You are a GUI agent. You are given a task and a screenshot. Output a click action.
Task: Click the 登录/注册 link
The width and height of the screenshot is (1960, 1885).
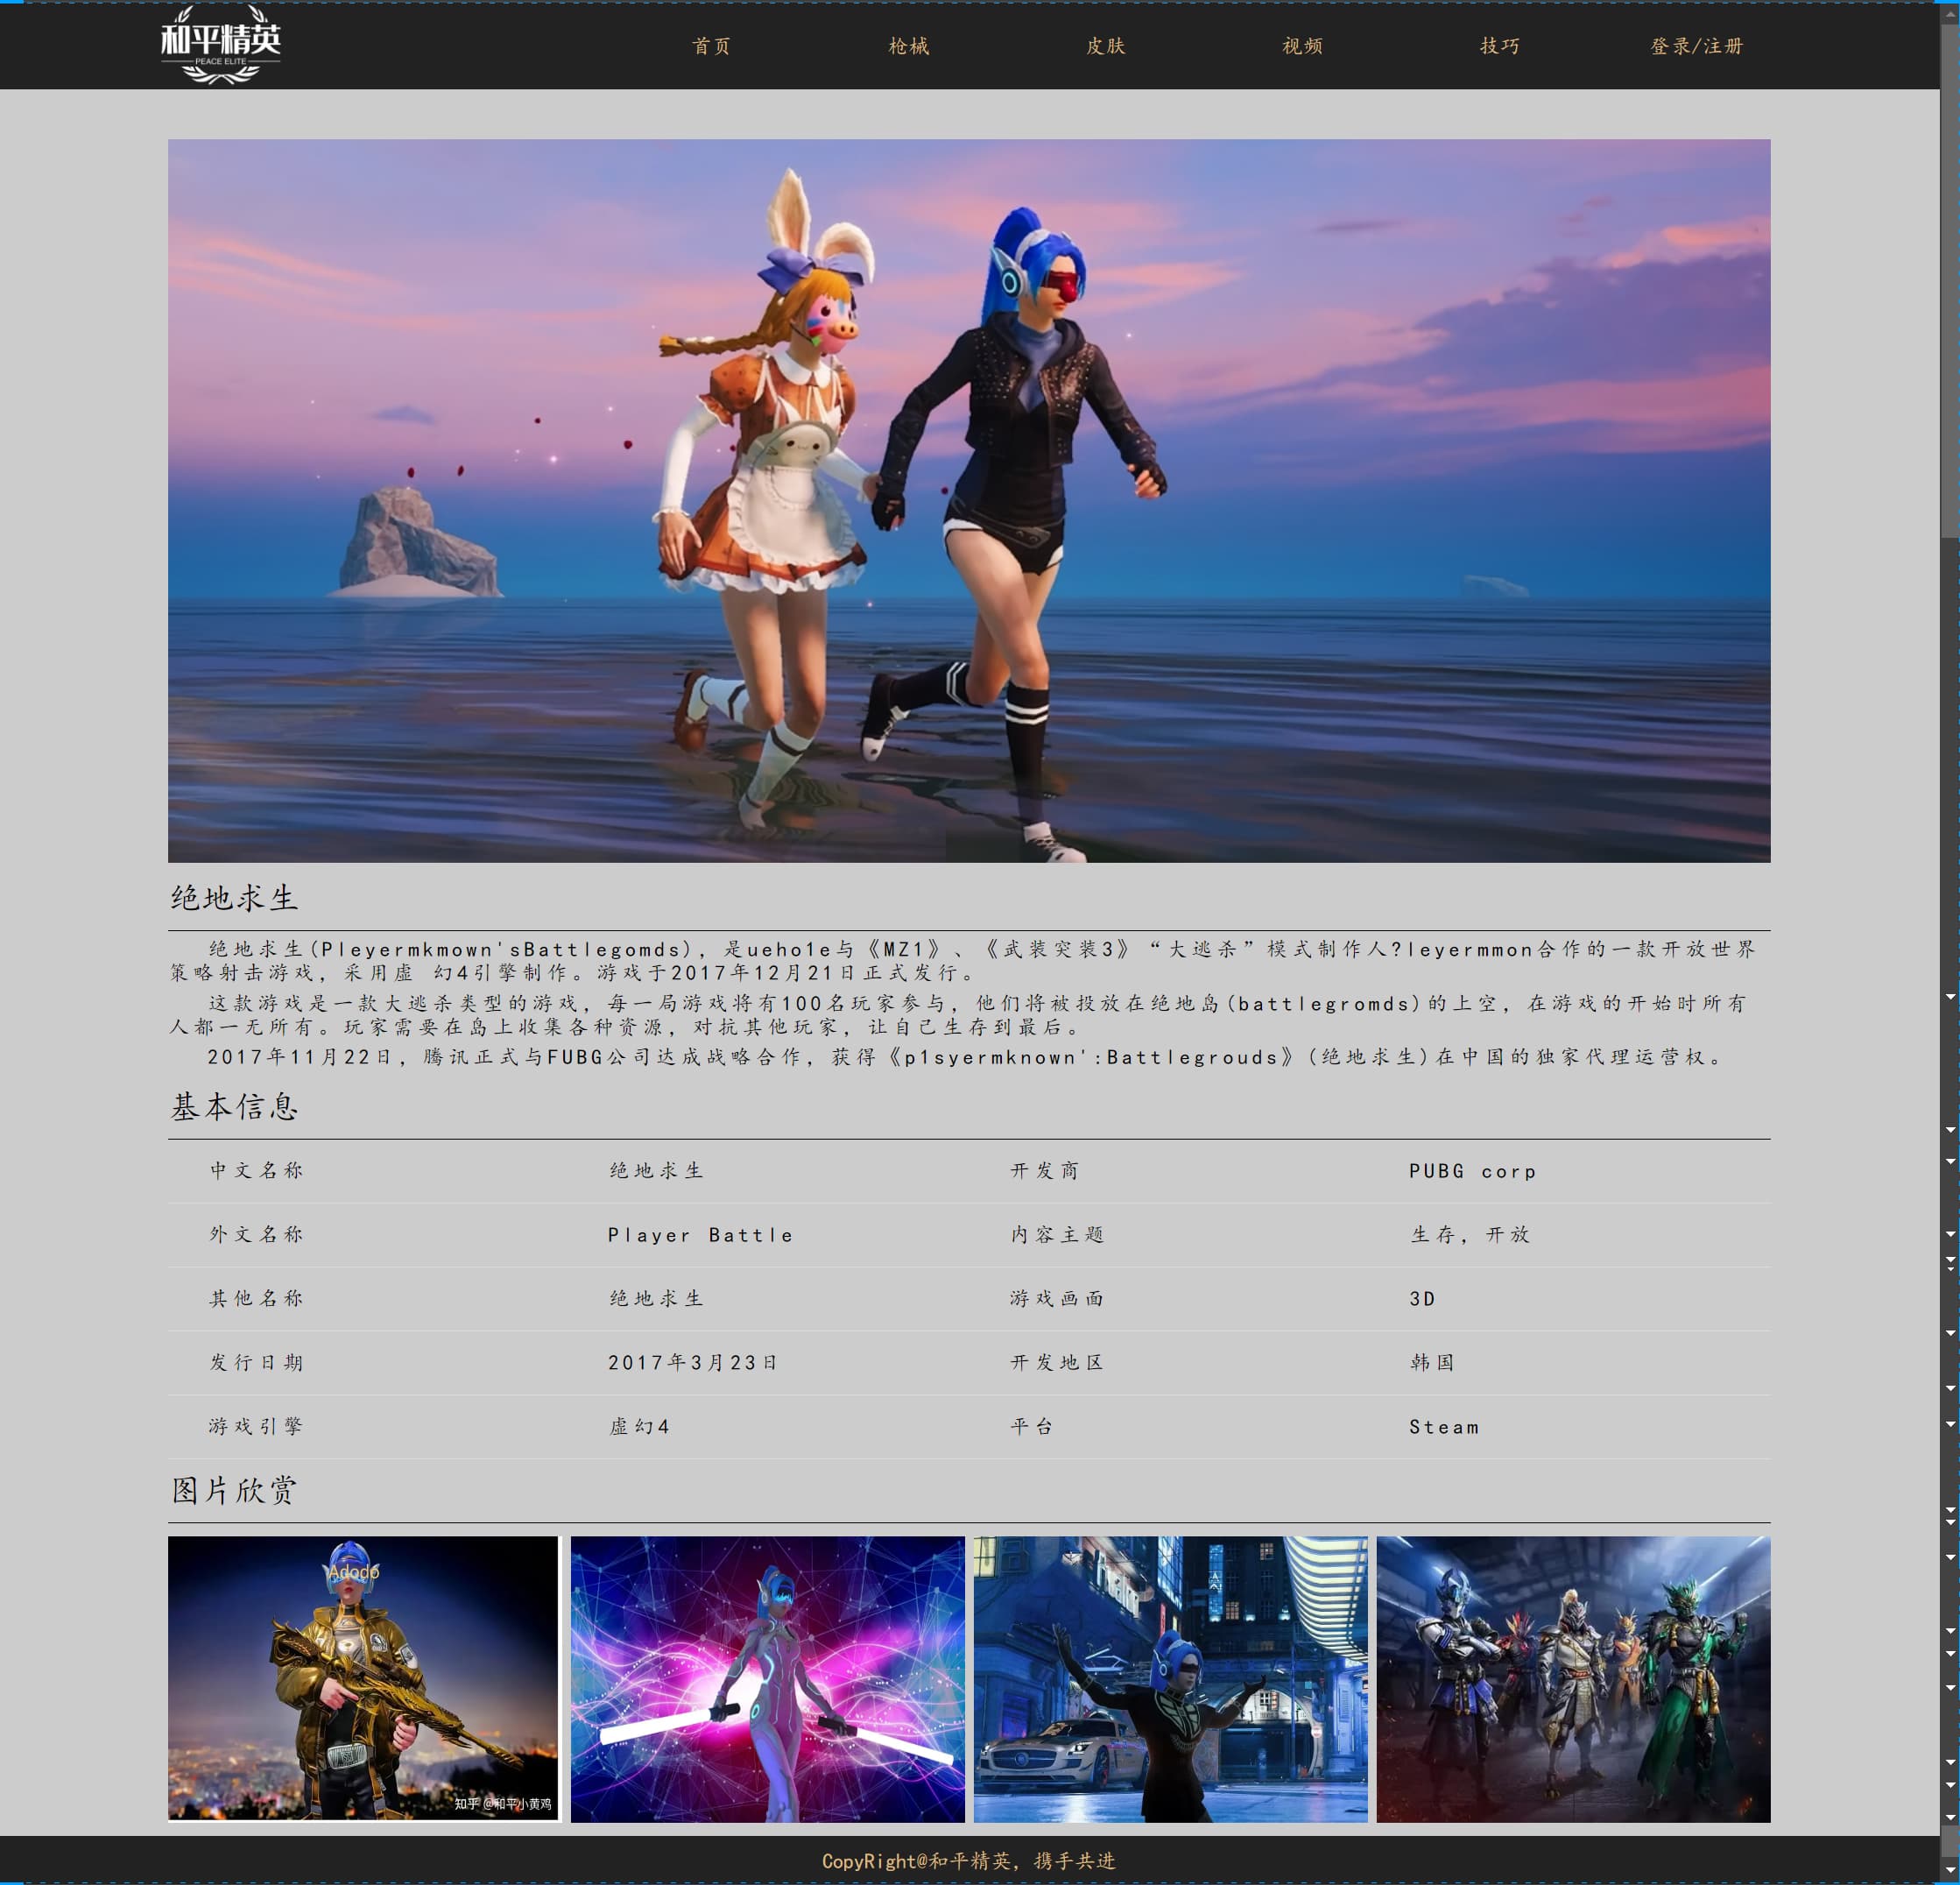[x=1697, y=46]
